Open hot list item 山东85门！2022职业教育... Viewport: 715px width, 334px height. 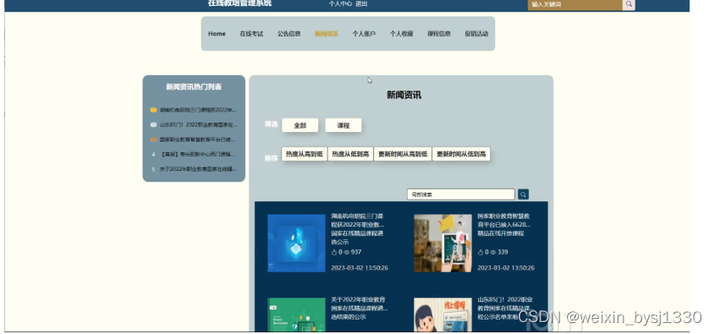coord(198,124)
